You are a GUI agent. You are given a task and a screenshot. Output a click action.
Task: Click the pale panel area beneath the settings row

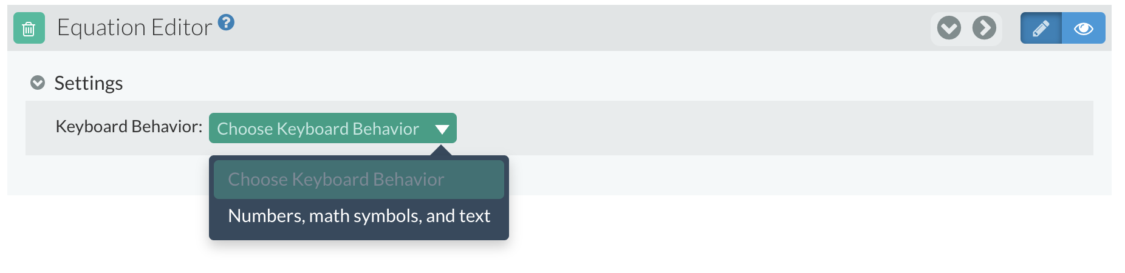[x=790, y=175]
